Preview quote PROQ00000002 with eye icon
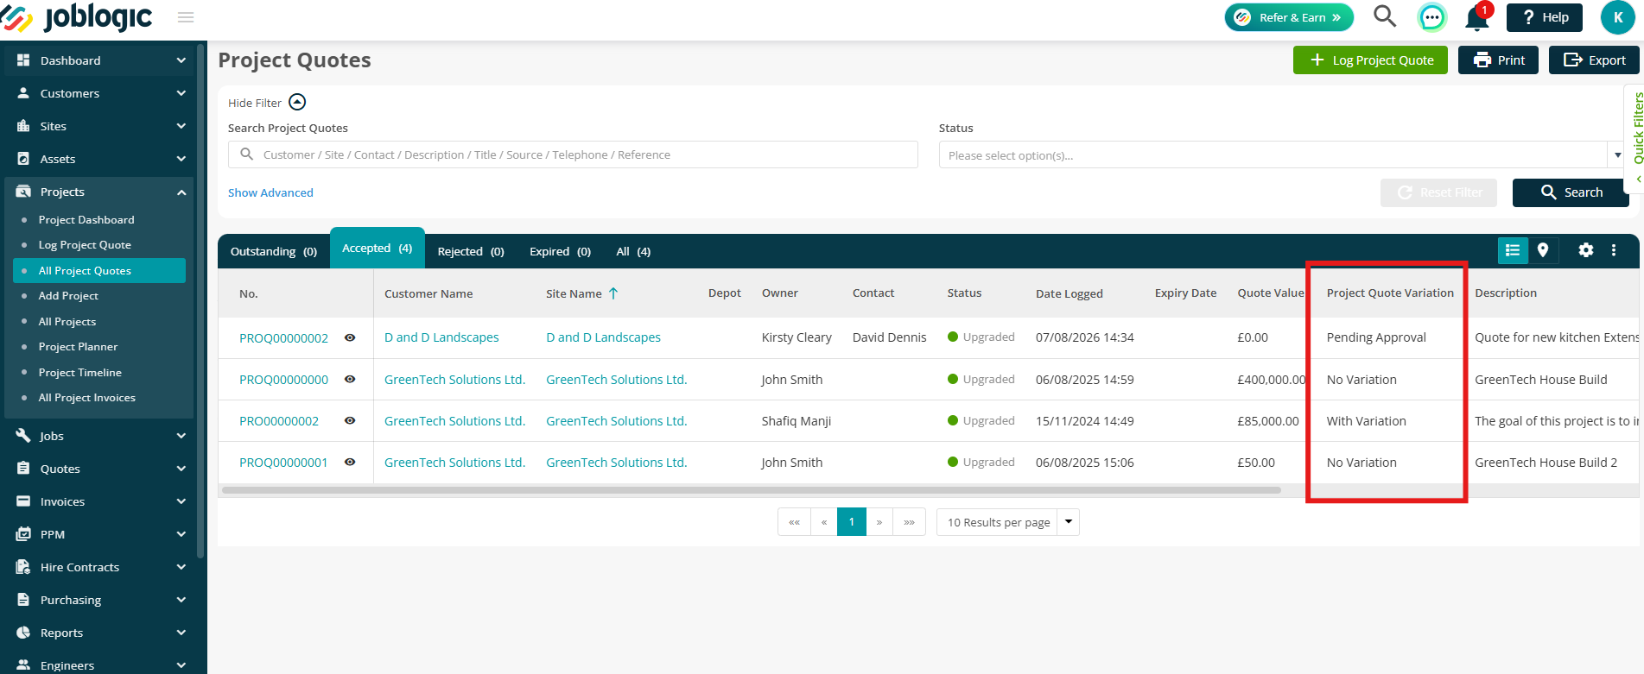 click(350, 337)
